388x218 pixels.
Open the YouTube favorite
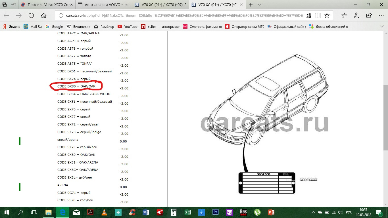pos(128,26)
